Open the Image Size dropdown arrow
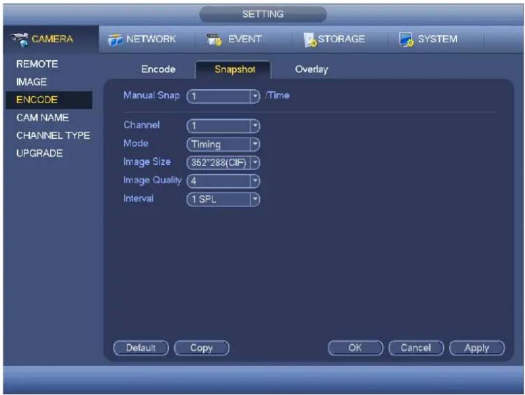Screen dimensions: 525x395 [x=255, y=163]
